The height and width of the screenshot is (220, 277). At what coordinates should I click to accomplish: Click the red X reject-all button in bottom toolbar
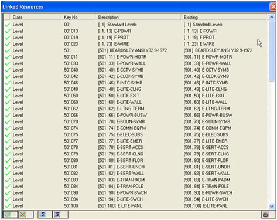click(x=26, y=215)
